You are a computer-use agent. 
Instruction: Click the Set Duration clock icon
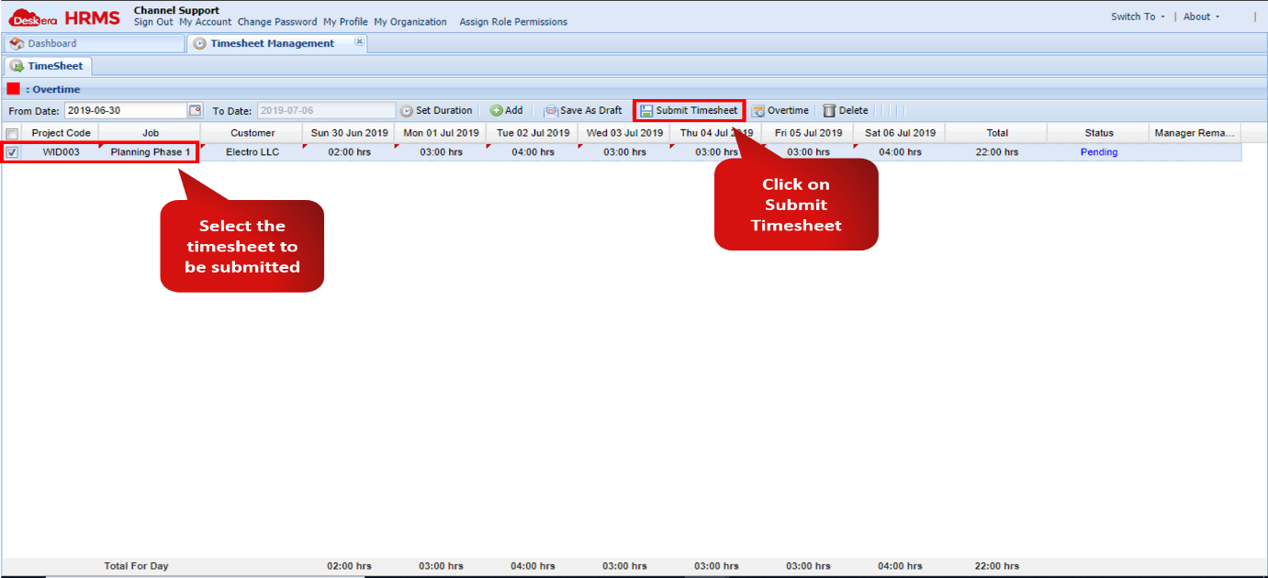click(406, 110)
